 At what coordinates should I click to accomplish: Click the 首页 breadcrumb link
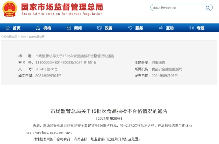point(15,37)
